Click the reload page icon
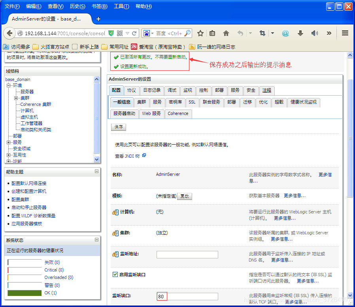 (134, 33)
